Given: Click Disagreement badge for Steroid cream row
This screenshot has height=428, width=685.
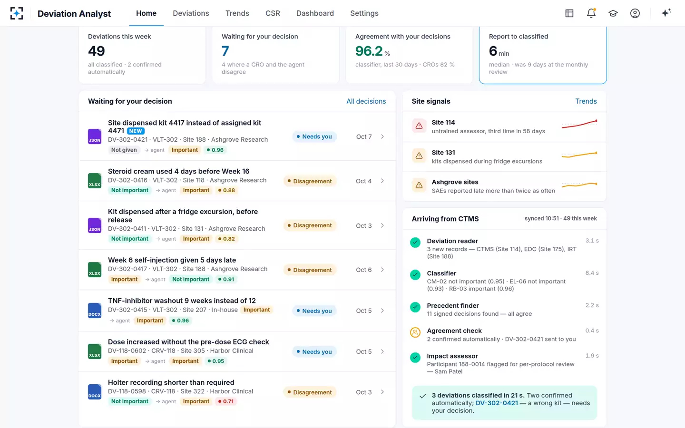Looking at the screenshot, I should point(310,181).
